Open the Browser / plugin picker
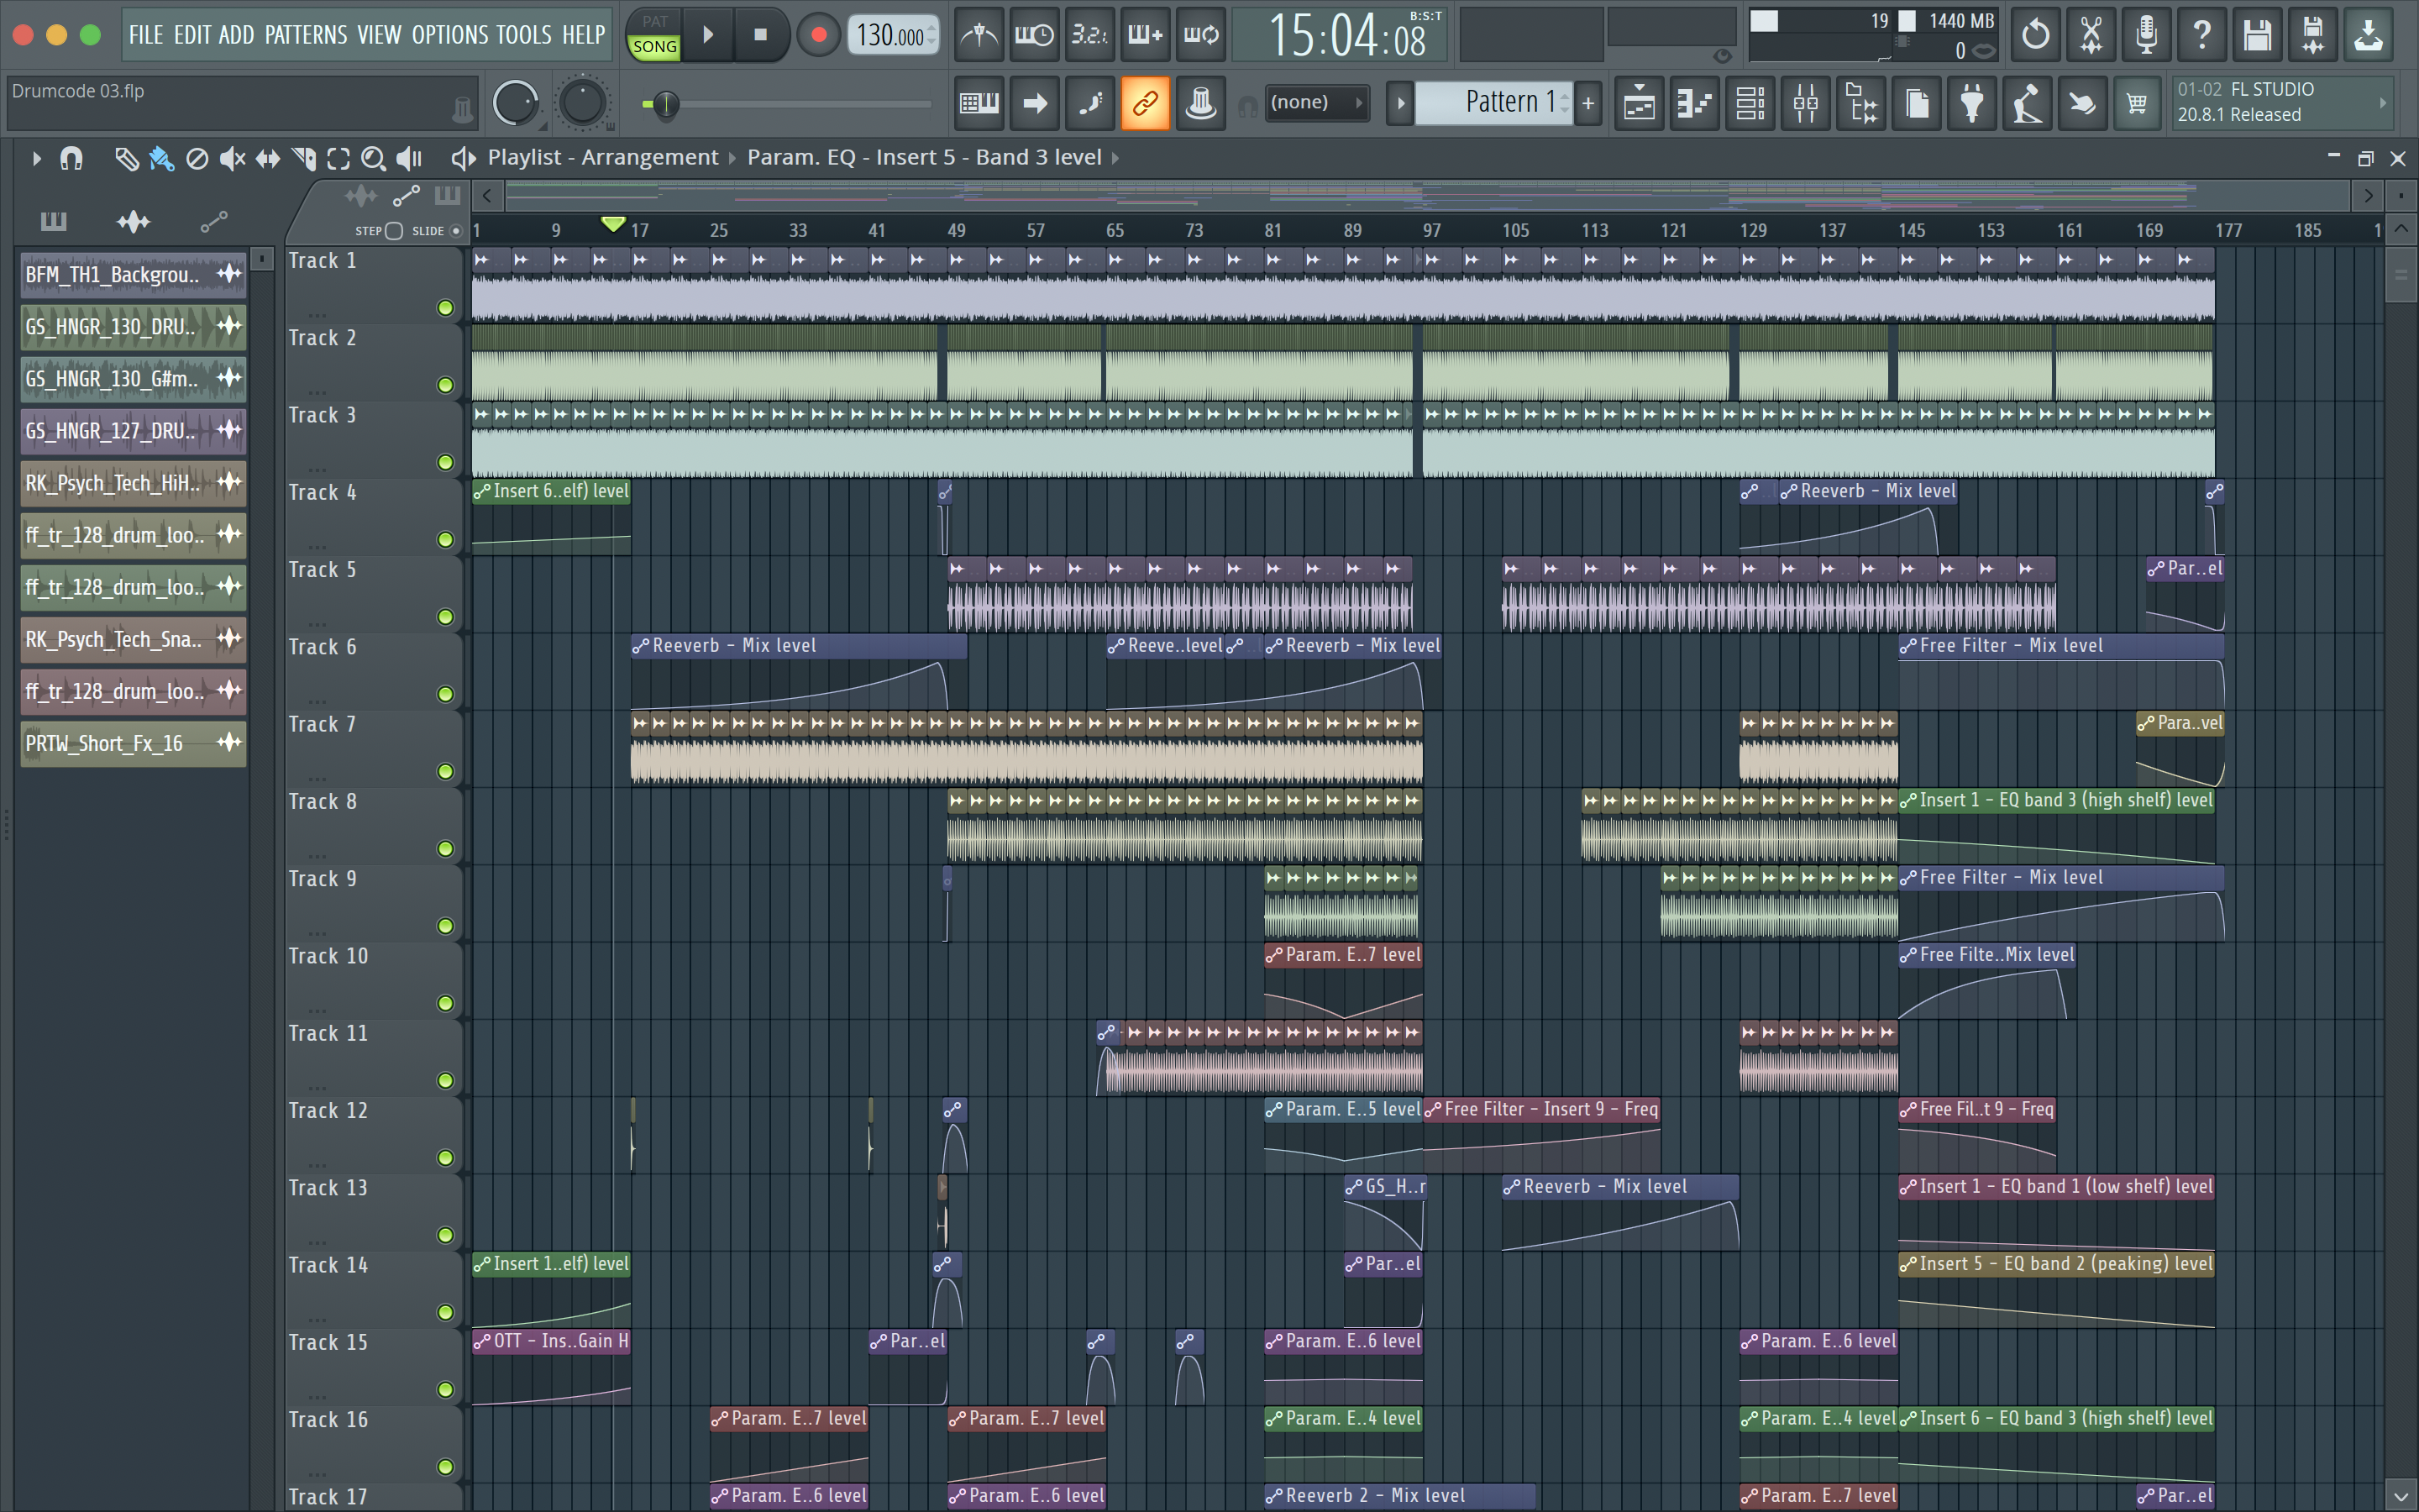Image resolution: width=2419 pixels, height=1512 pixels. point(1861,103)
